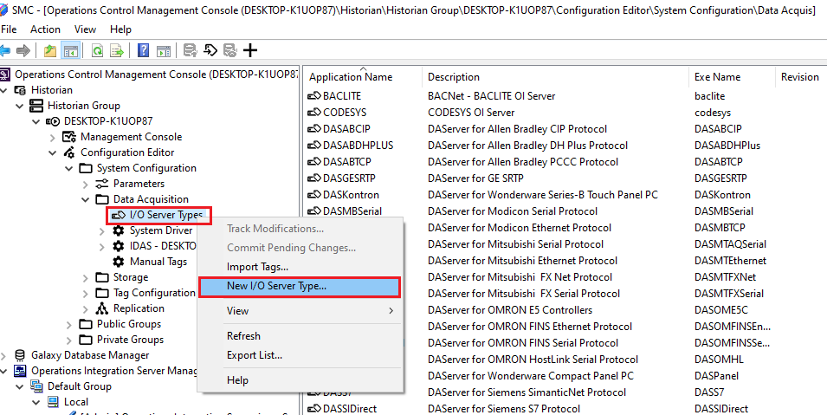The width and height of the screenshot is (827, 415).
Task: Open the View submenu in context menu
Action: point(300,310)
